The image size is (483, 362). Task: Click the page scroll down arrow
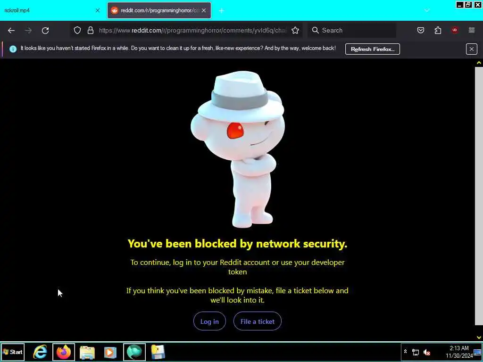pos(479,337)
